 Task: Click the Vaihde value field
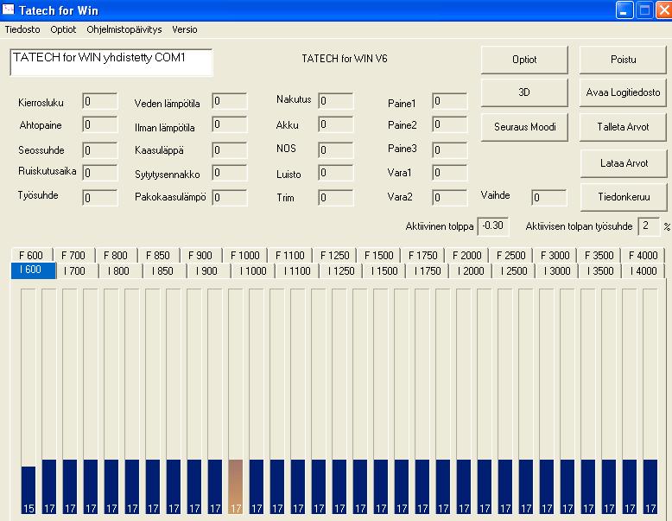tap(549, 198)
